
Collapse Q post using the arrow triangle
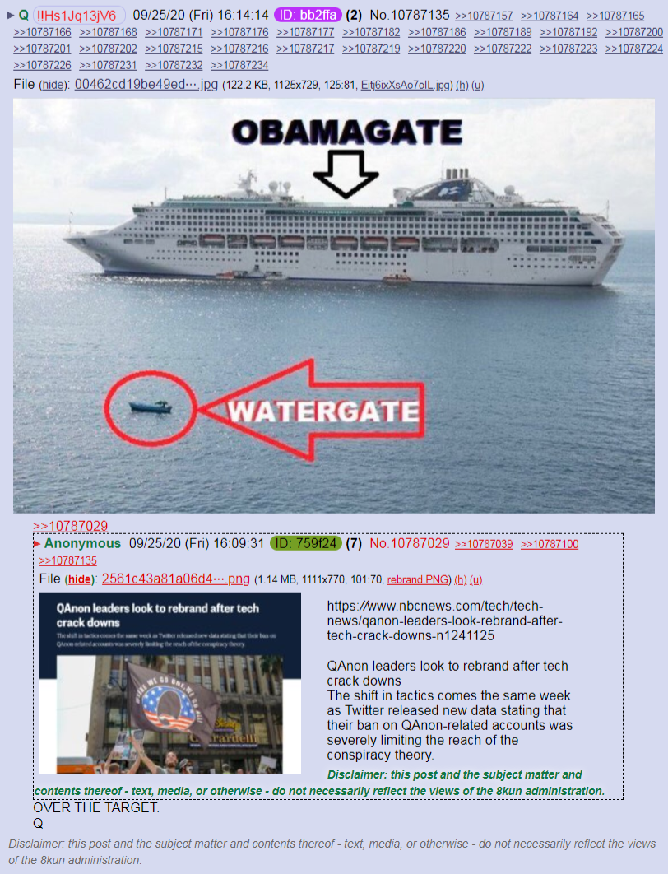pos(10,16)
